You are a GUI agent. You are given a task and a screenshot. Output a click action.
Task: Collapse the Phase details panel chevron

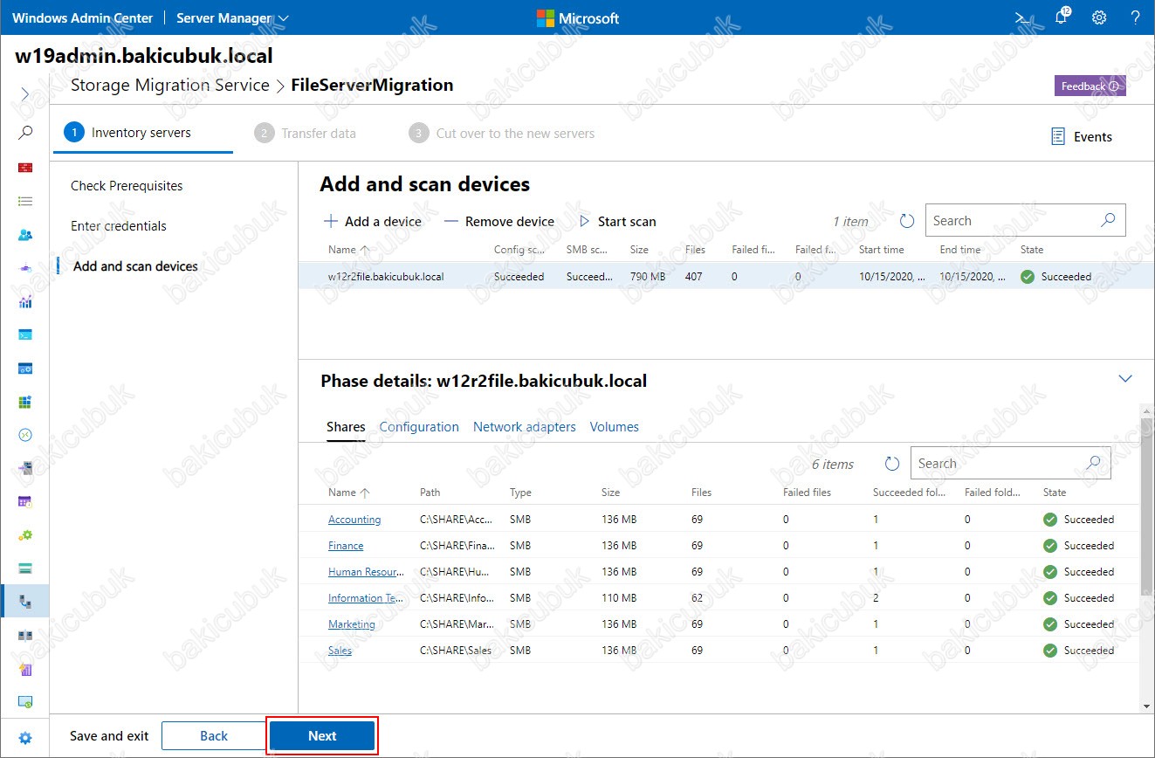tap(1125, 379)
